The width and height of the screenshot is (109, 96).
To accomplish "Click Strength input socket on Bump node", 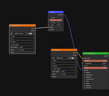I will click(x=48, y=20).
